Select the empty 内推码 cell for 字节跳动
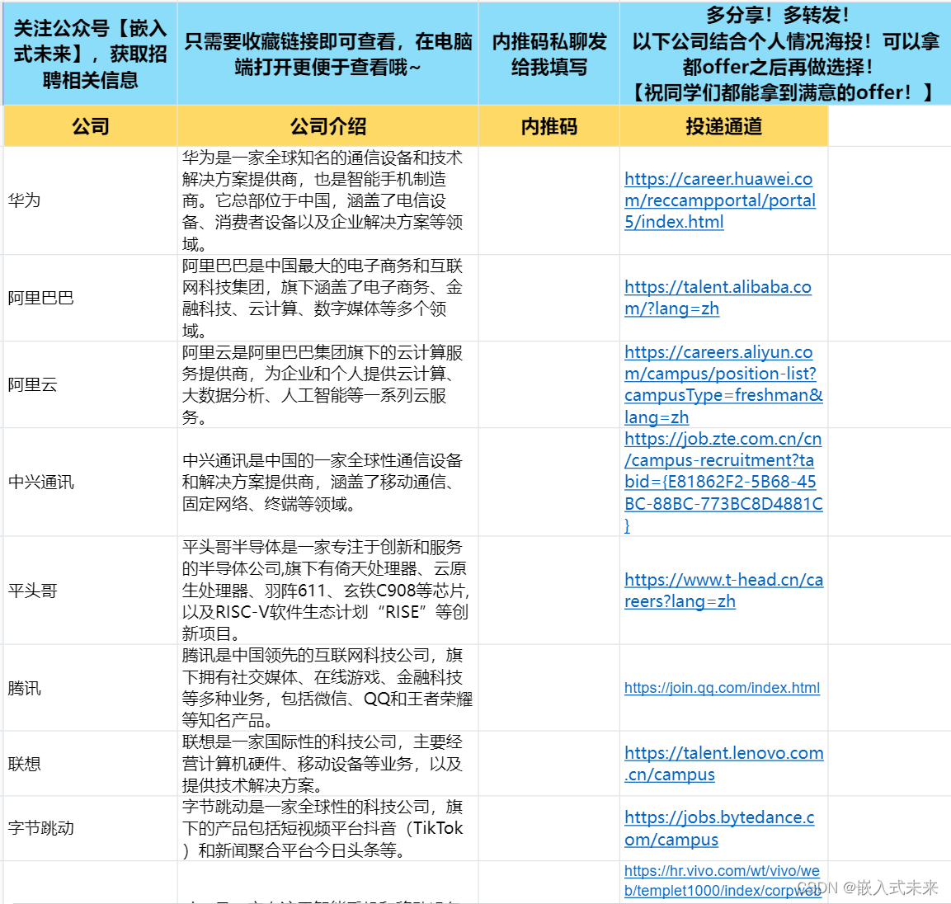 (548, 828)
